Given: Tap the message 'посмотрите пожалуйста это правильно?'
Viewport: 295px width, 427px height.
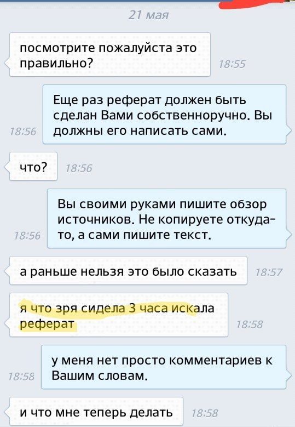Looking at the screenshot, I should (110, 54).
